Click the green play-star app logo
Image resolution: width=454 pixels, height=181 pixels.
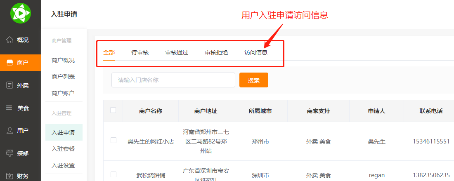pos(21,13)
